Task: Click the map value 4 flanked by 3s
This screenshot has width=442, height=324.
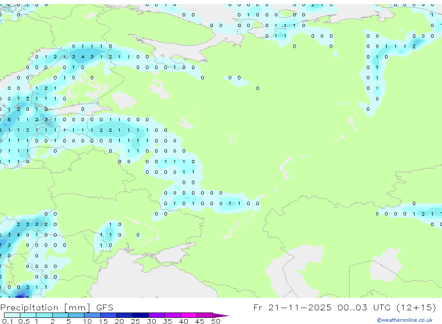Action: 83,57
